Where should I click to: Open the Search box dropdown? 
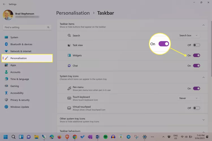(189, 35)
